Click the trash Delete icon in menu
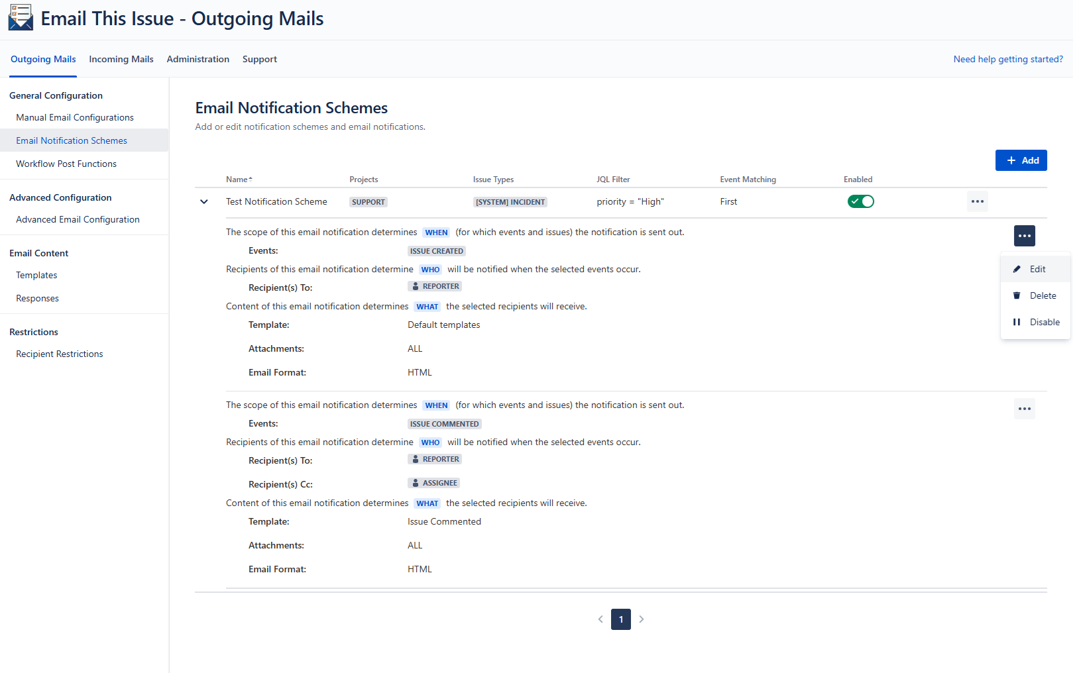The image size is (1073, 673). click(x=1017, y=295)
